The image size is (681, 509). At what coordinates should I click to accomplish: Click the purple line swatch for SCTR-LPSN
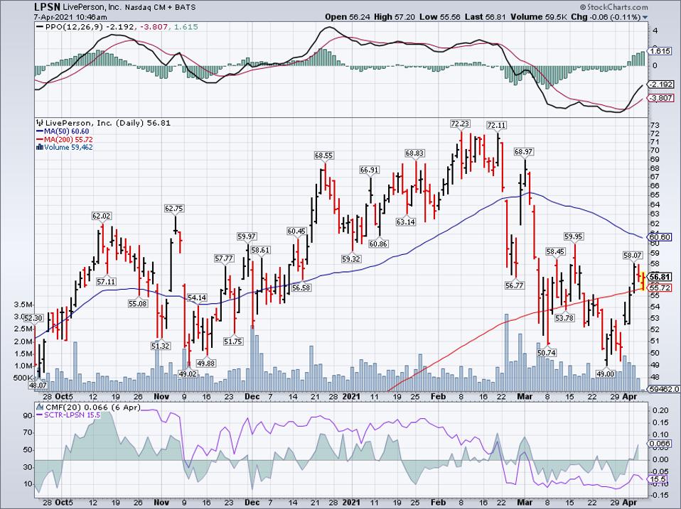(x=40, y=415)
